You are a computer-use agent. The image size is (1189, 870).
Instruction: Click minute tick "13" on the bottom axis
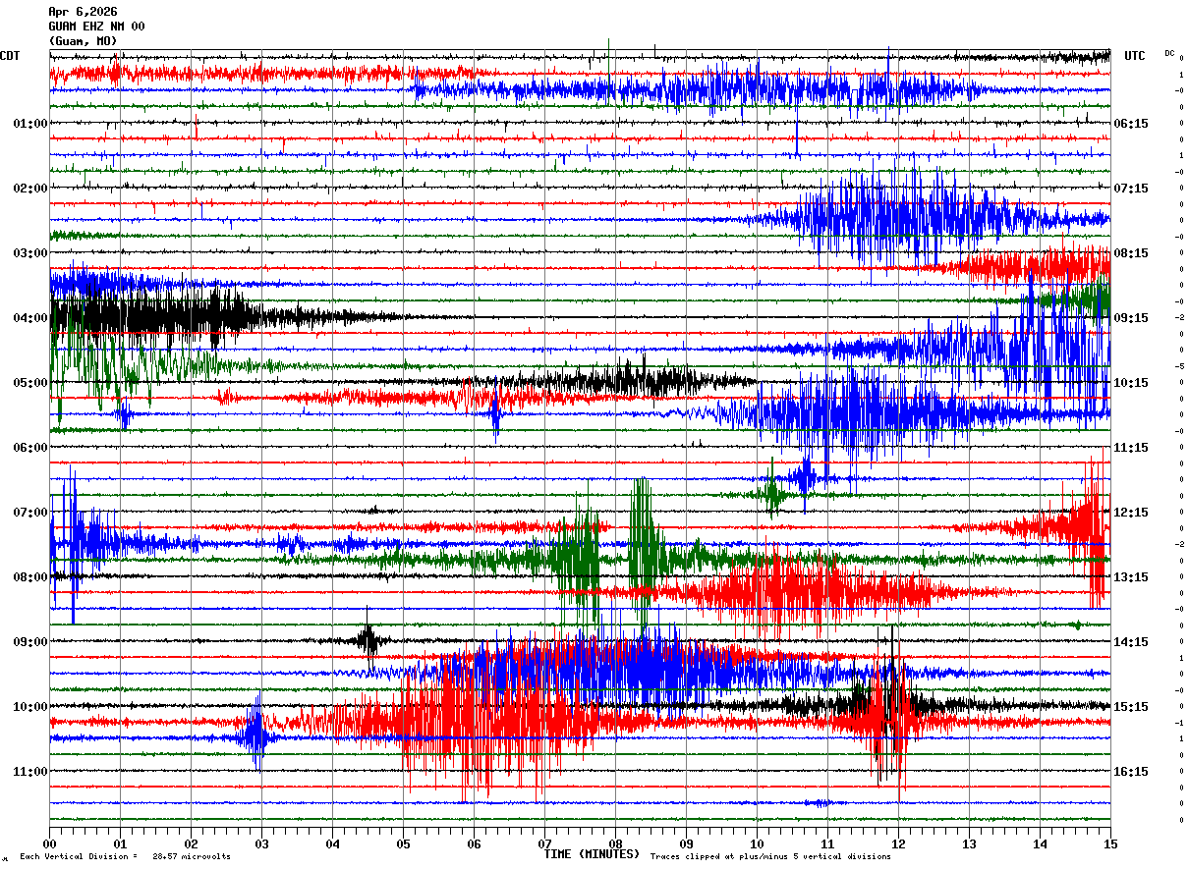(x=969, y=843)
